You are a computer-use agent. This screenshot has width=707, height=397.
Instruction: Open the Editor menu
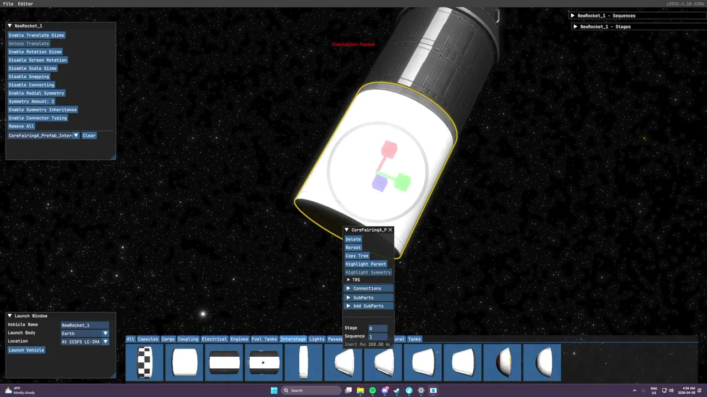coord(25,4)
